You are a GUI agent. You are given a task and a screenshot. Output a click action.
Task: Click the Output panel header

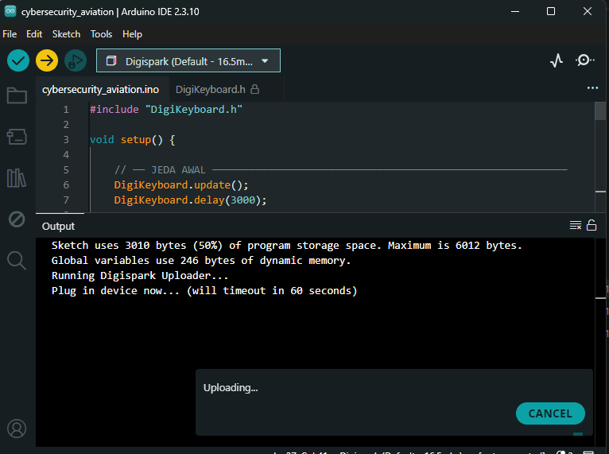pyautogui.click(x=58, y=227)
